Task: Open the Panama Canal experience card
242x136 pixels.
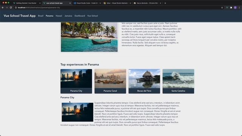Action: pyautogui.click(x=110, y=81)
